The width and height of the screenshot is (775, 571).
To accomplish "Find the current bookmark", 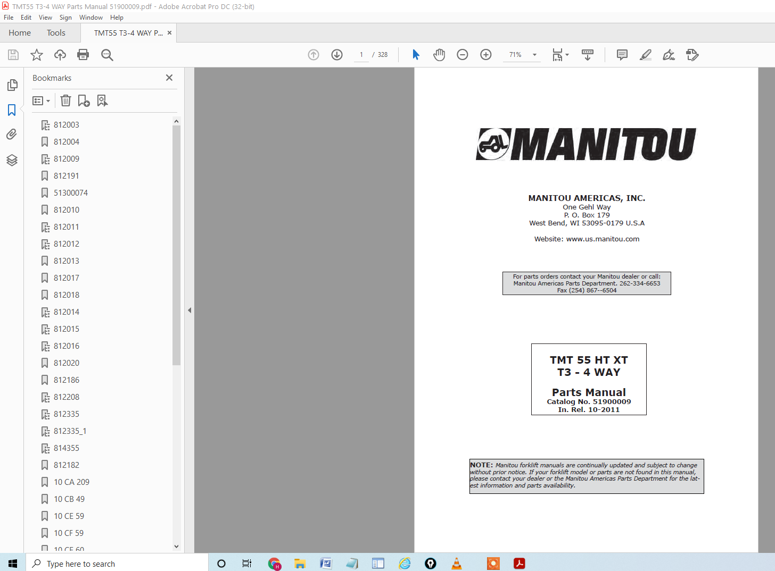I will [x=102, y=100].
